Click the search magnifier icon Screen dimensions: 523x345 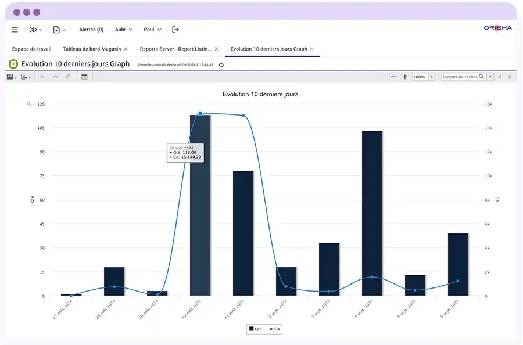[481, 77]
